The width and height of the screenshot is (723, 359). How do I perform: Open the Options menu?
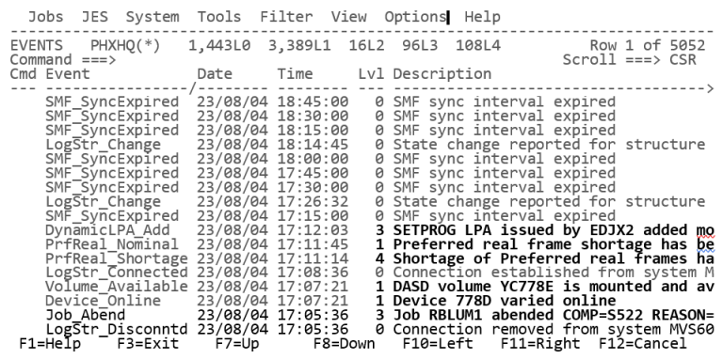coord(415,17)
